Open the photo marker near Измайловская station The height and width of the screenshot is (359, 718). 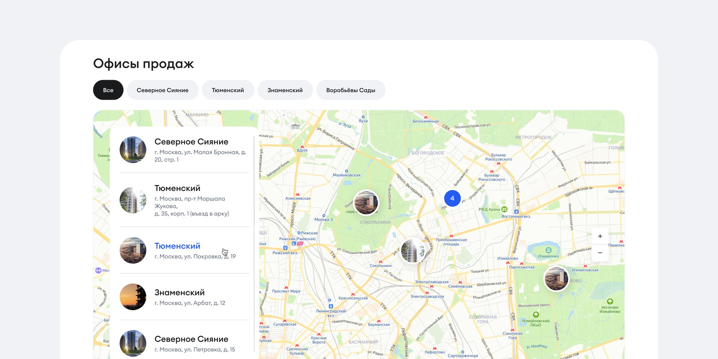[556, 279]
